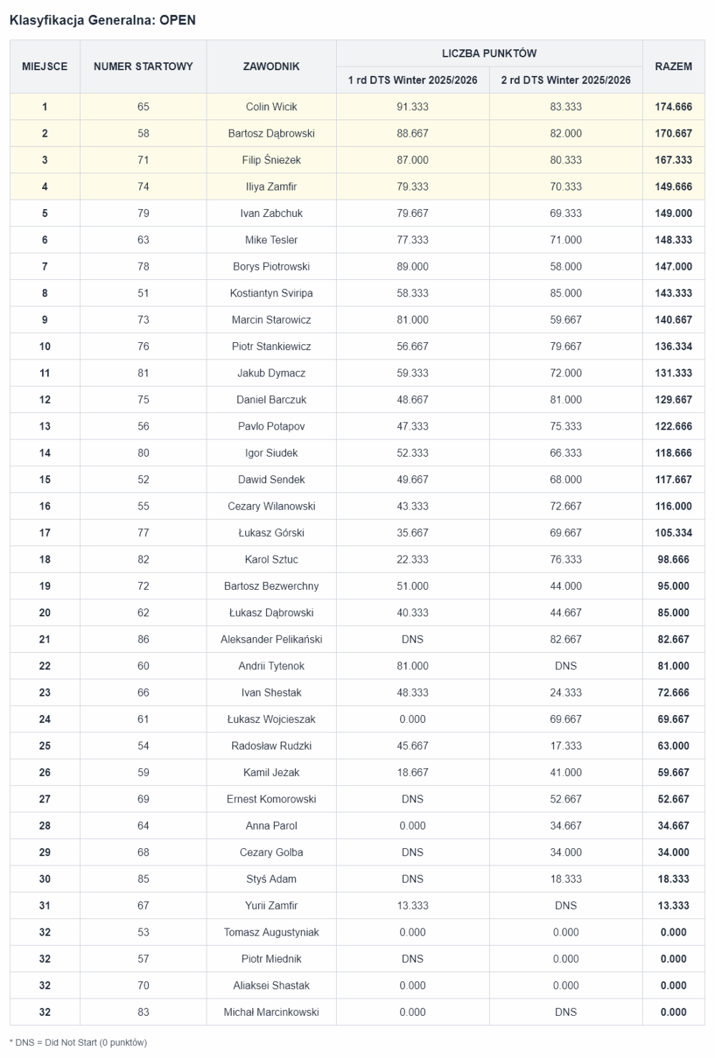The image size is (715, 1058).
Task: Click competitor name Colin Wicik
Action: [271, 107]
